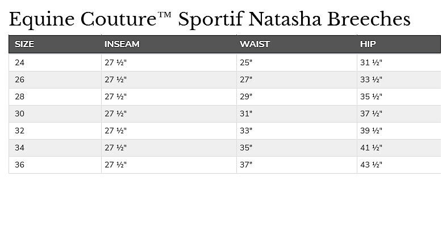Image resolution: width=446 pixels, height=231 pixels.
Task: Select the size 32 cell
Action: (20, 131)
